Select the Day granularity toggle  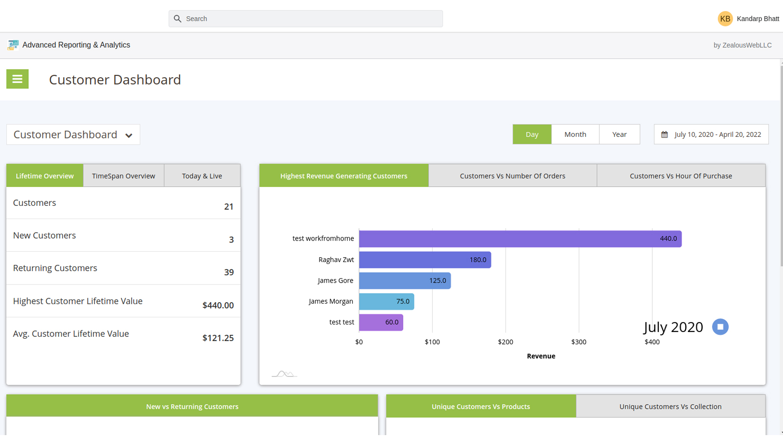532,134
